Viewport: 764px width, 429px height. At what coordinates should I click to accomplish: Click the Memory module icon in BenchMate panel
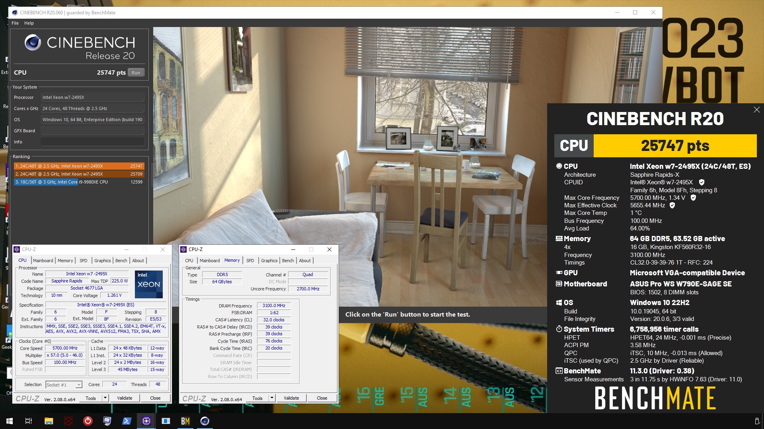(x=559, y=239)
